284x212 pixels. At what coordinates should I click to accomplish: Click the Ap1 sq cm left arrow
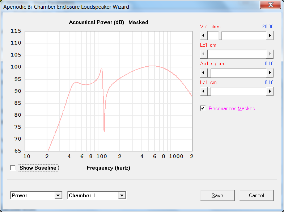pos(204,73)
